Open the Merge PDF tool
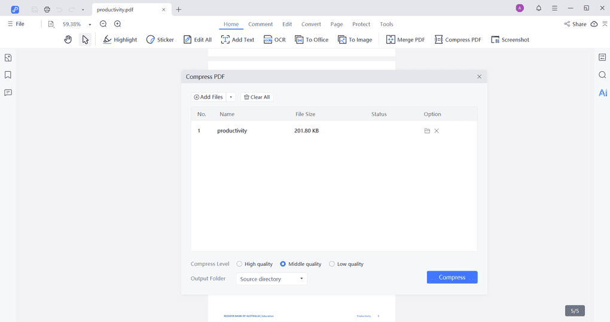This screenshot has height=322, width=610. pyautogui.click(x=405, y=40)
